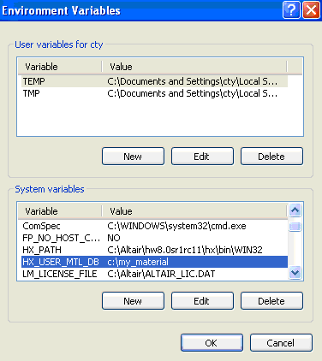Viewport: 322px width, 361px height.
Task: Click New under User variables
Action: (x=133, y=157)
